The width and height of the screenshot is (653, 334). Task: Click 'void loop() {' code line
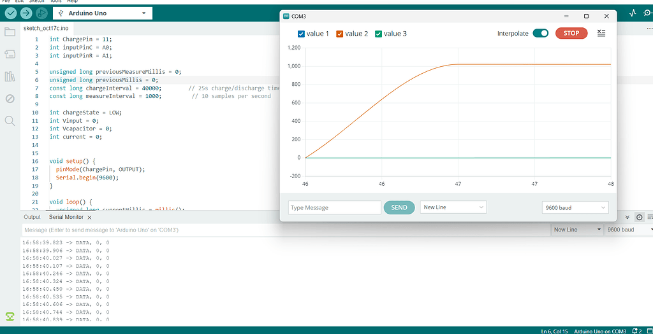[x=71, y=202]
